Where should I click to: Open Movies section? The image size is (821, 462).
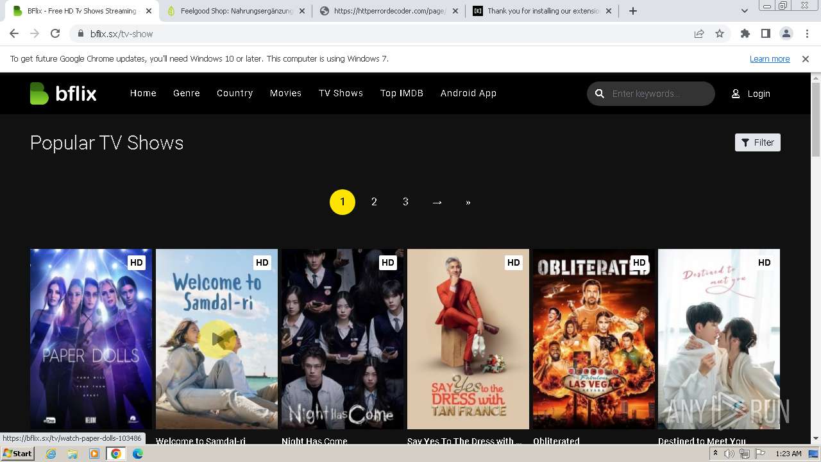tap(285, 93)
